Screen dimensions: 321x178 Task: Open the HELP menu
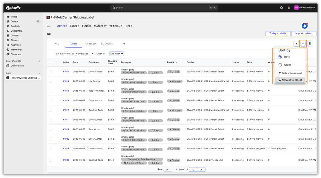click(129, 26)
